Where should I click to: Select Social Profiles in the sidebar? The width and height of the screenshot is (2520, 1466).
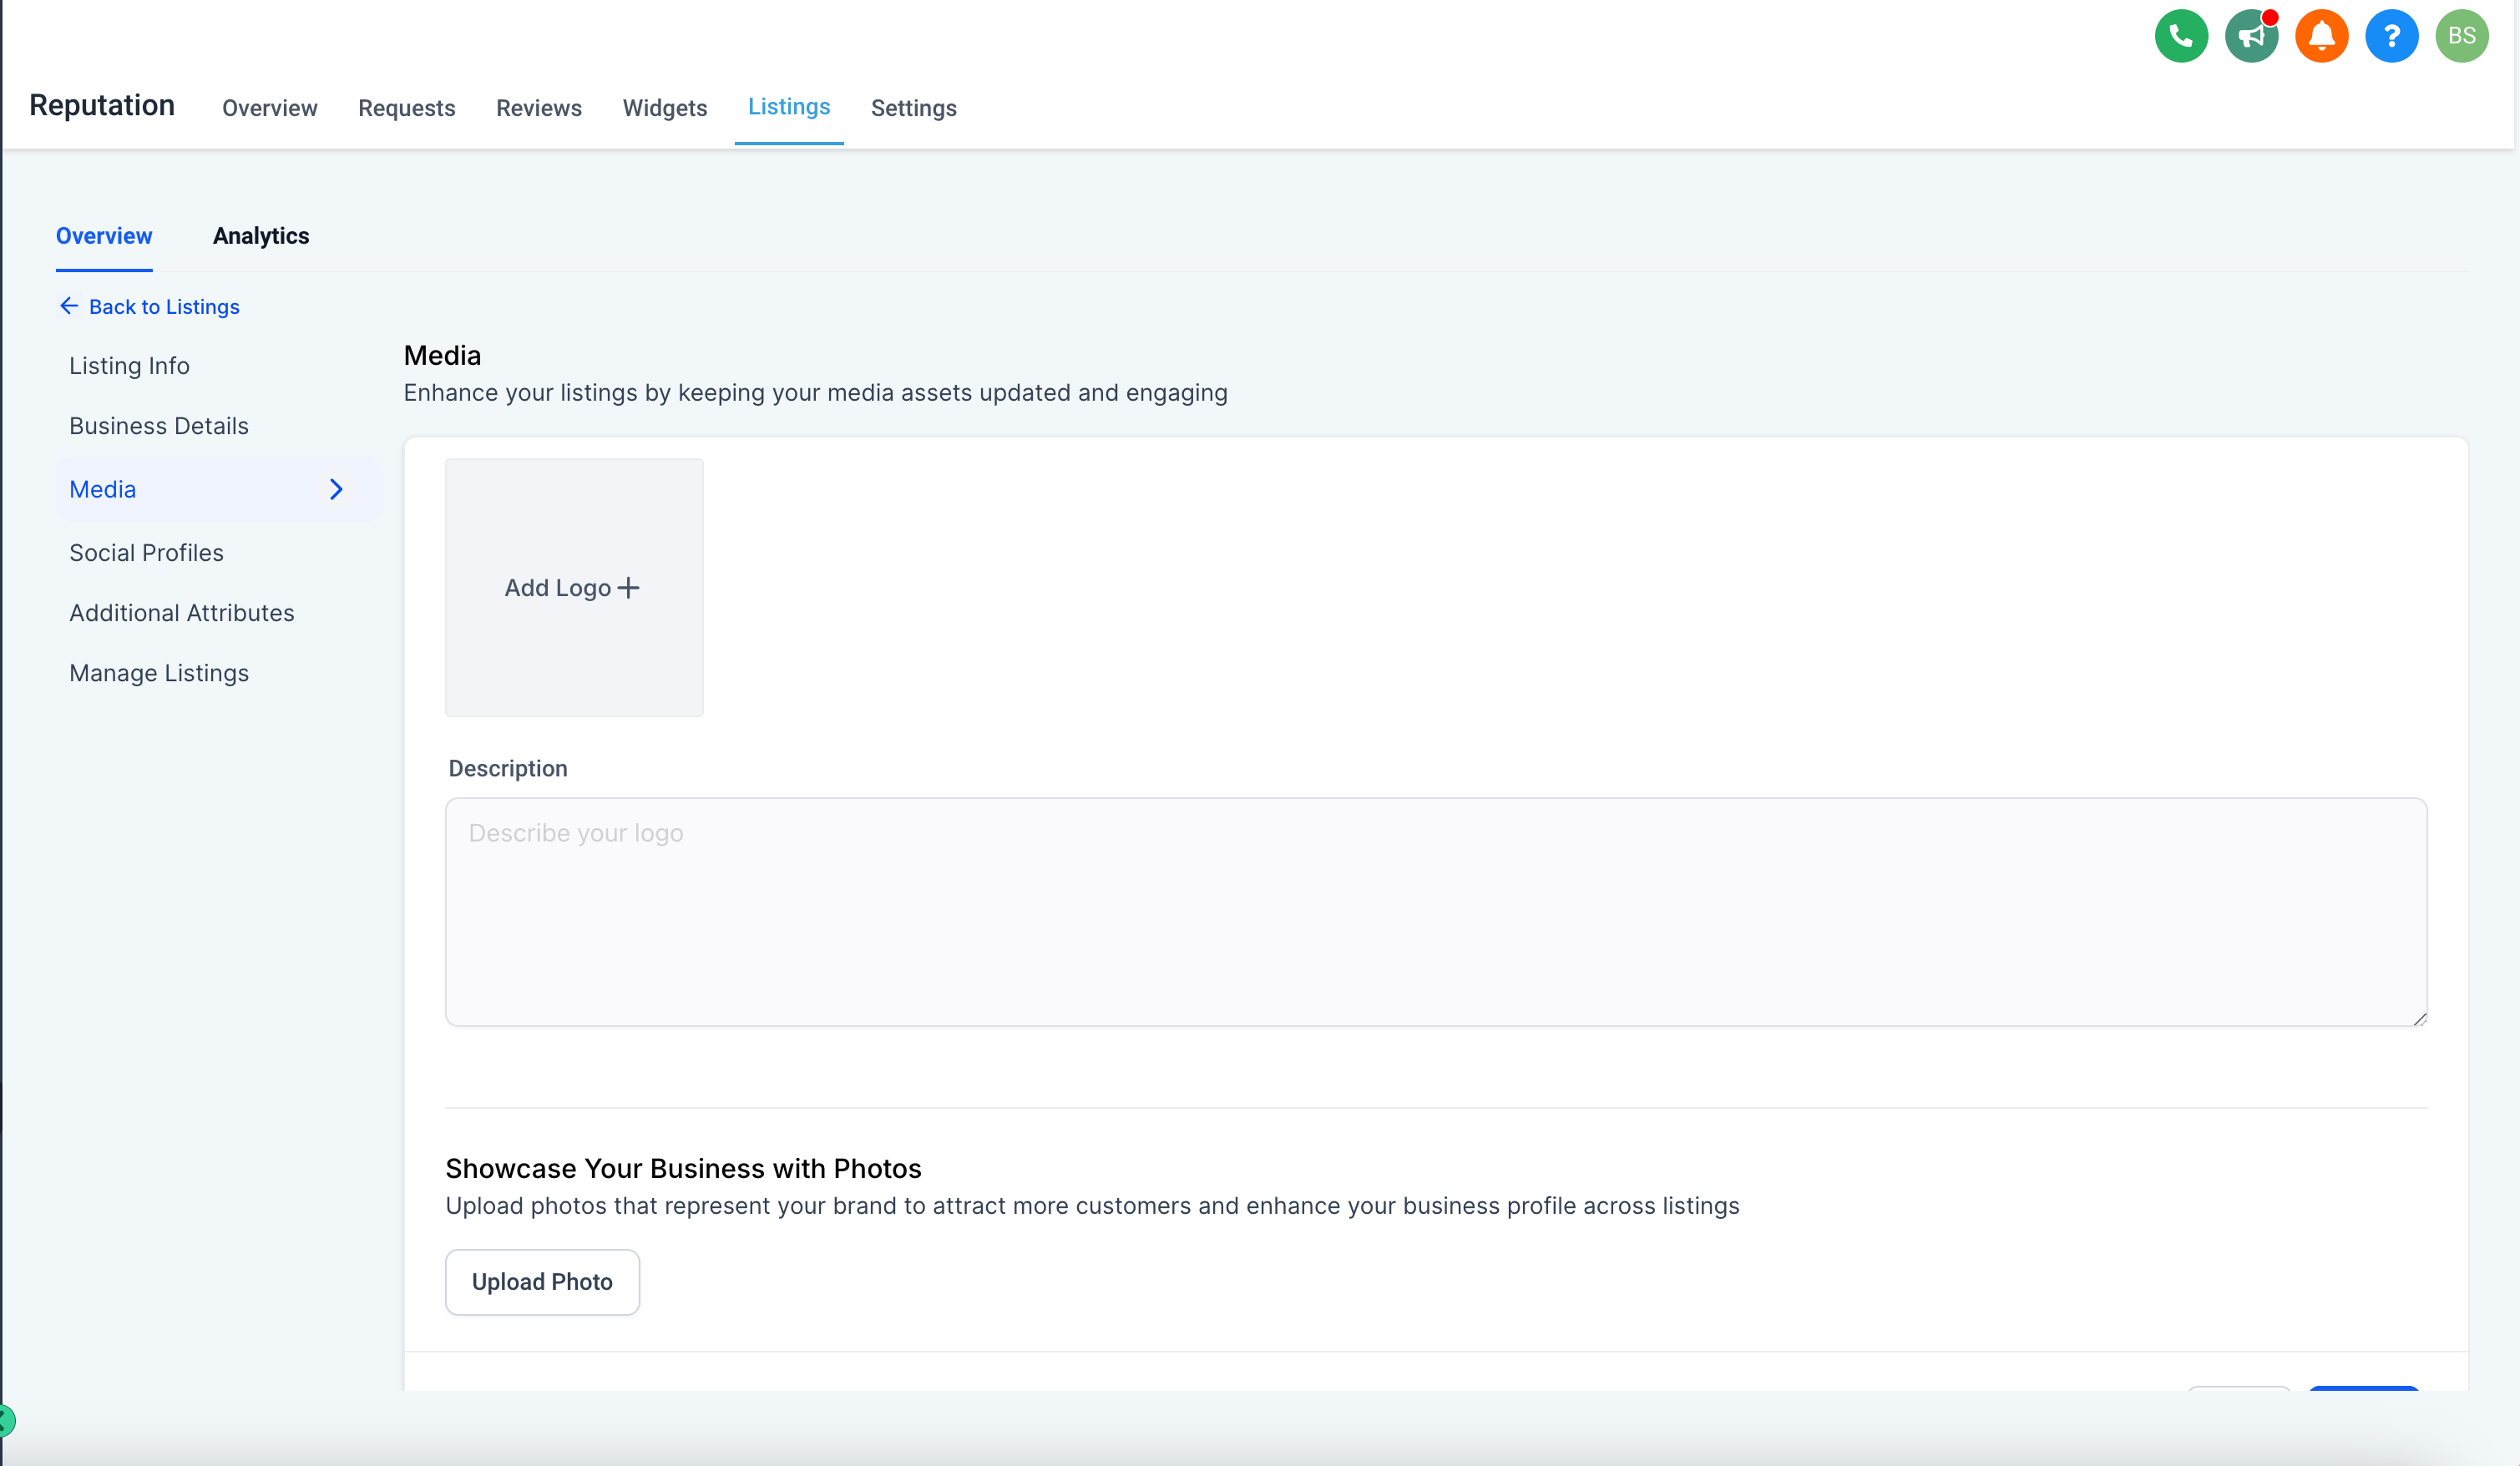146,553
